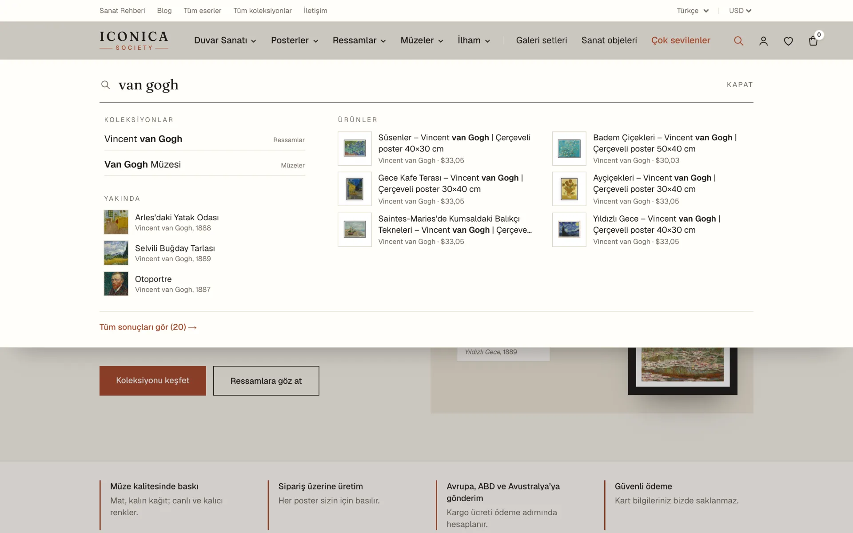Click the search magnifier icon in header
The height and width of the screenshot is (533, 853).
tap(738, 41)
